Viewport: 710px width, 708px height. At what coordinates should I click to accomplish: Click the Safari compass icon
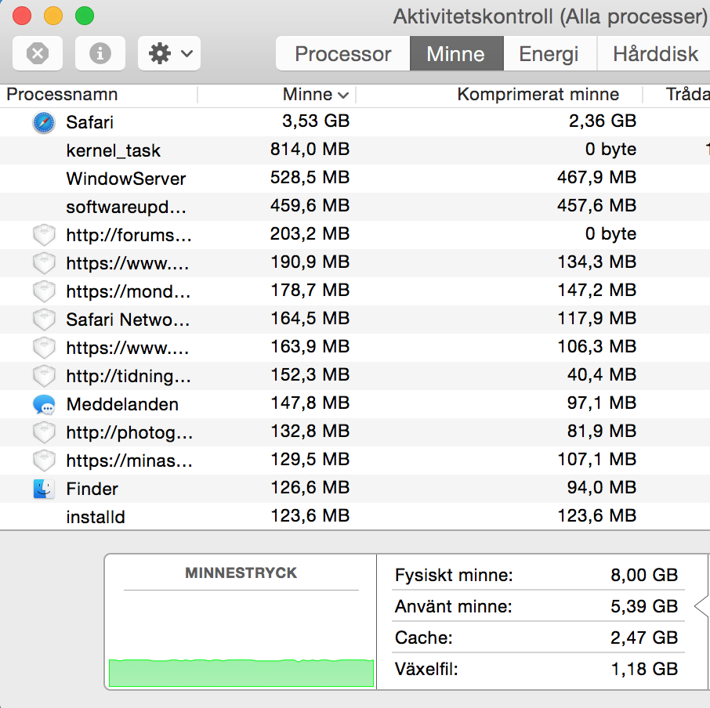(x=44, y=122)
